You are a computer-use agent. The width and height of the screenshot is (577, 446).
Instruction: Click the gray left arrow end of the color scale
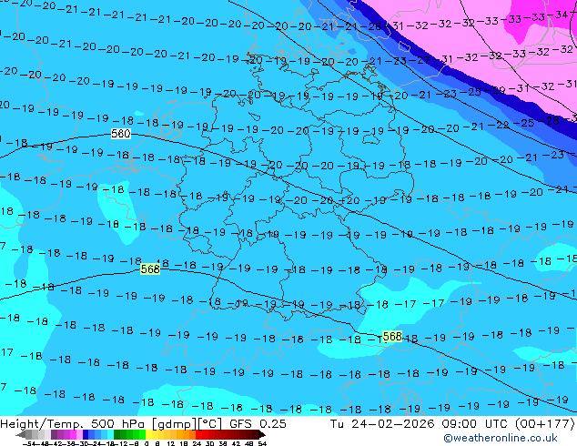21,434
